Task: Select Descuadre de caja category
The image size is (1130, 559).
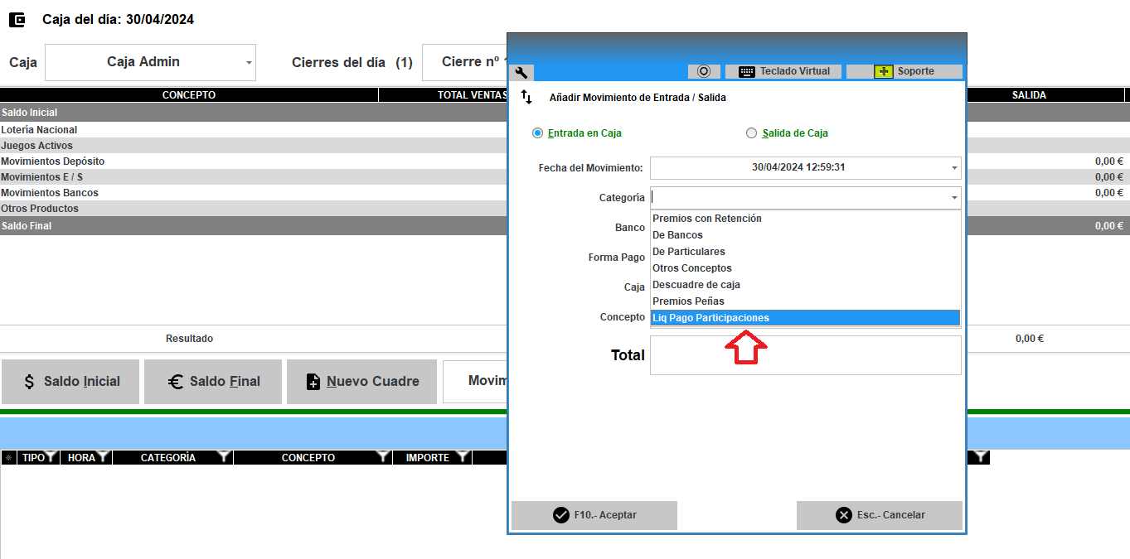Action: pyautogui.click(x=805, y=285)
